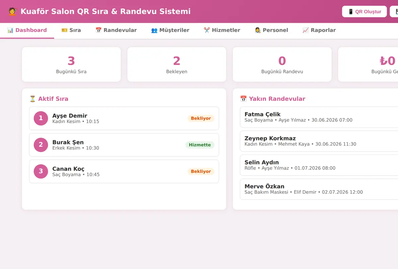Open Zeynep Korkmaz's appointment
Screen dimensions: 398x269
pos(319,141)
